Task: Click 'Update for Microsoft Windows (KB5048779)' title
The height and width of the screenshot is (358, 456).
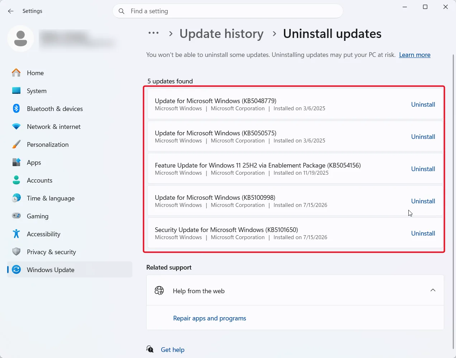Action: (215, 101)
